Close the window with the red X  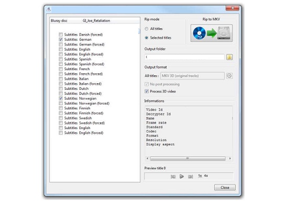tap(232, 8)
